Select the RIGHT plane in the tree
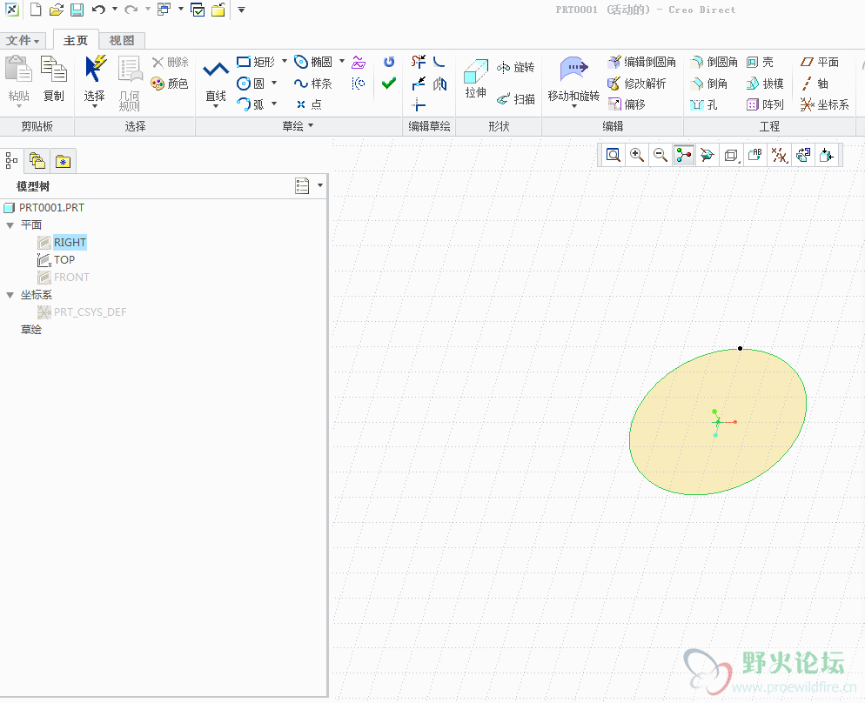This screenshot has width=865, height=703. click(70, 242)
